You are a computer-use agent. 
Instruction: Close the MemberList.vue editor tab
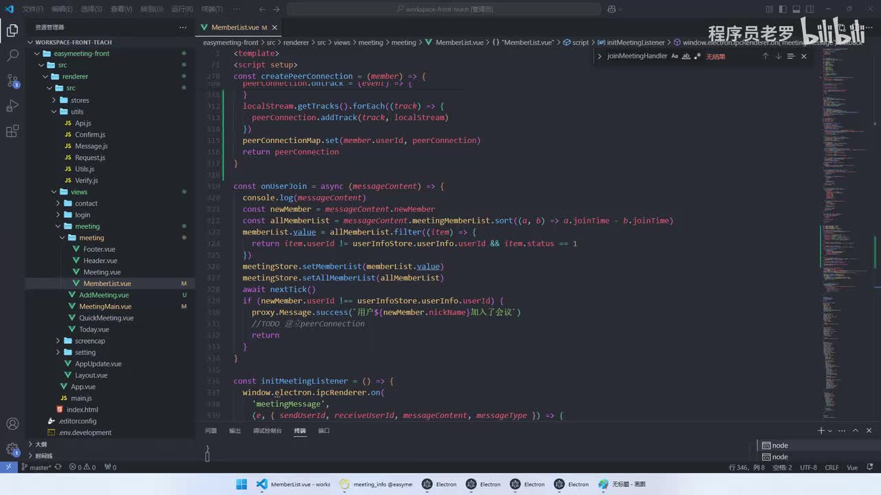(275, 27)
